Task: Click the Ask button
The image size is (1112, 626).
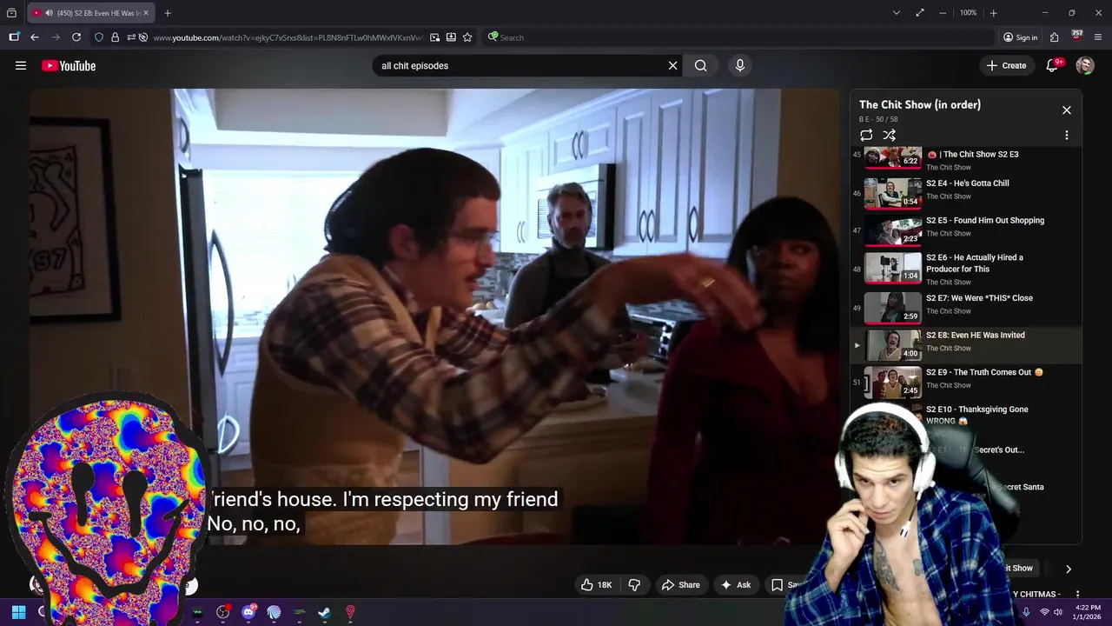Action: click(736, 585)
